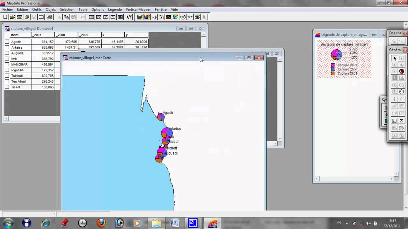408x229 pixels.
Task: Open the Vertical Mapper menu
Action: [x=138, y=10]
